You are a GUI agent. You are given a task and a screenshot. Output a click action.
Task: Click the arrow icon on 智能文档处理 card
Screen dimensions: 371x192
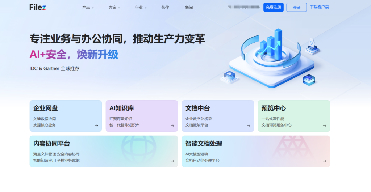325,161
